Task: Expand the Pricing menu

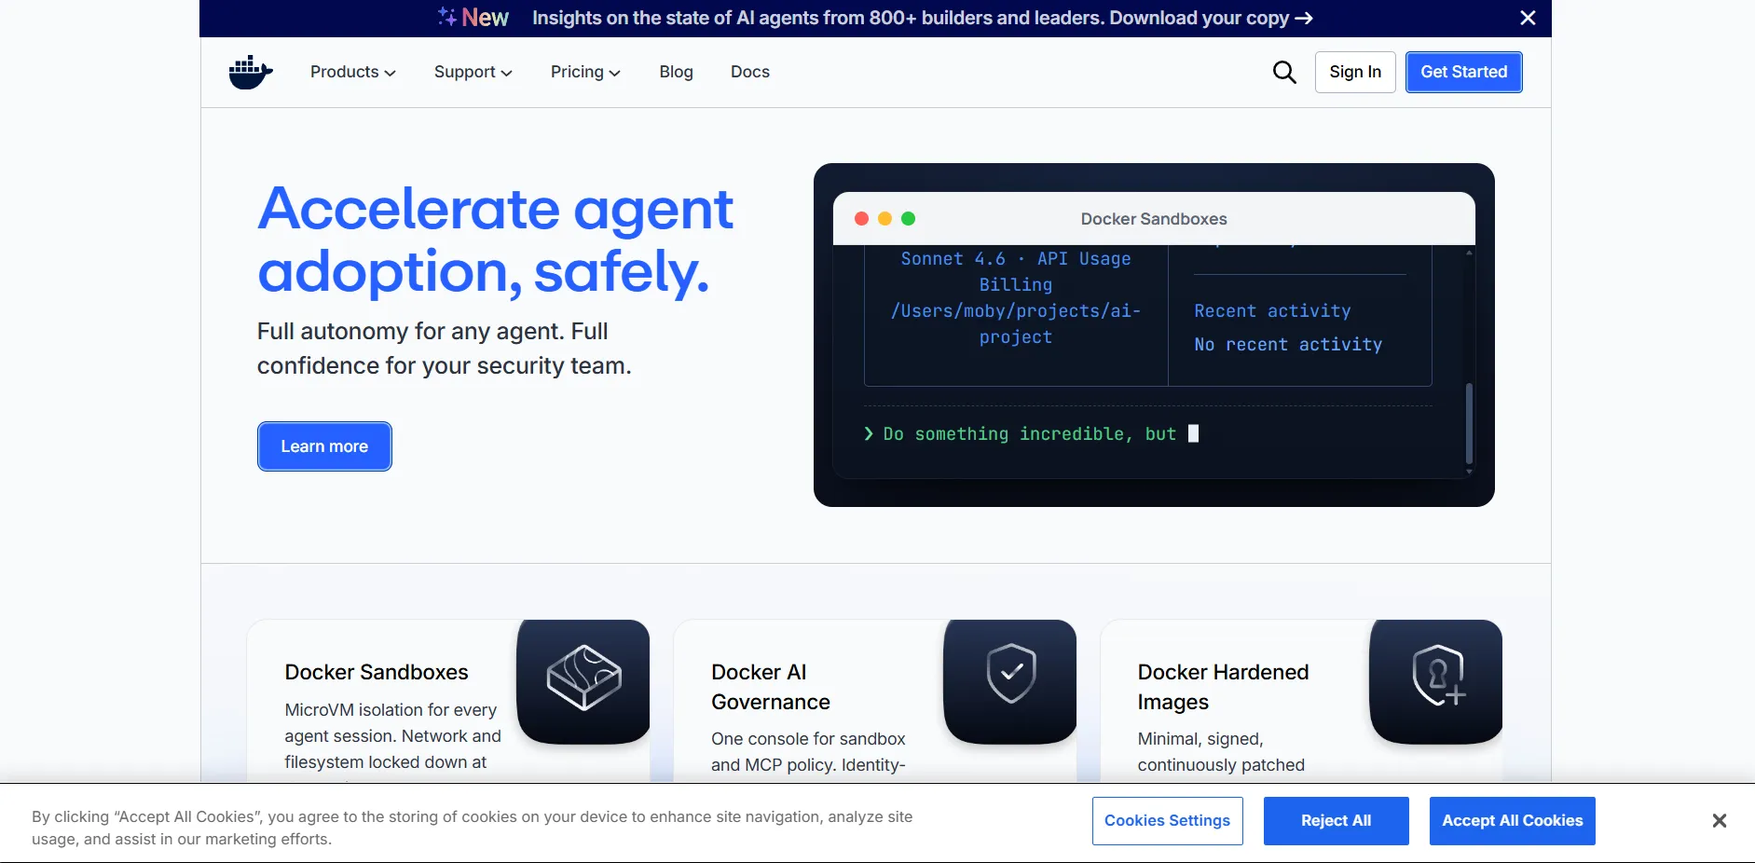Action: point(585,72)
